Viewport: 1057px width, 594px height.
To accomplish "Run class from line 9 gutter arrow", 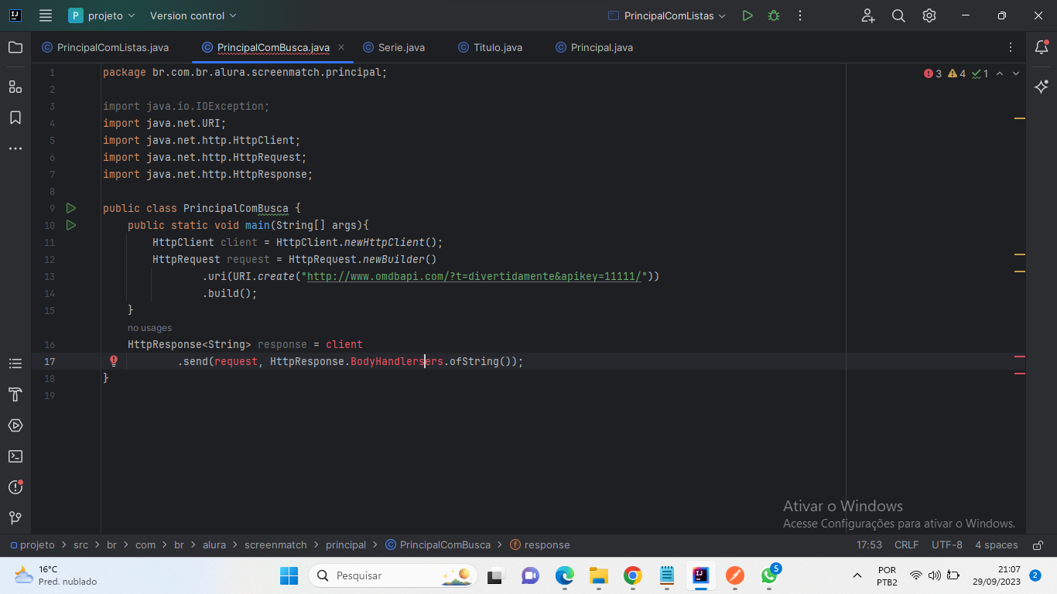I will point(71,208).
